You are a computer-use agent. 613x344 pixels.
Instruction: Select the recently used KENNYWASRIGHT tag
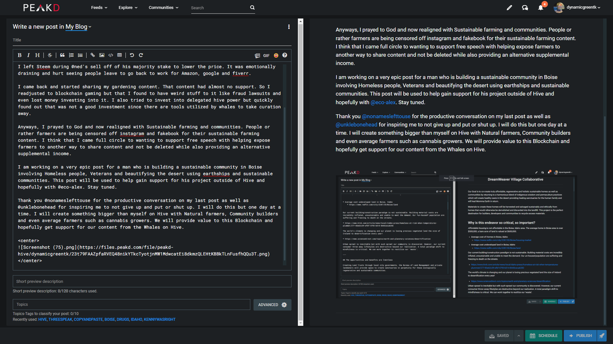(160, 319)
